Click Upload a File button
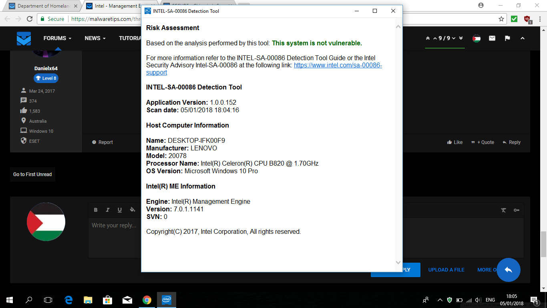Viewport: 547px width, 308px height. (x=446, y=270)
